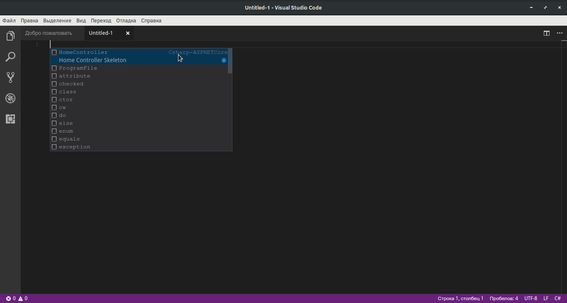Split the editor using the split icon

click(547, 33)
